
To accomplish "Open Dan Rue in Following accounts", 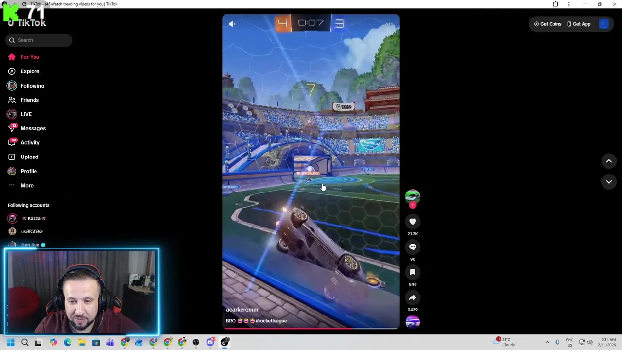I will coord(30,245).
